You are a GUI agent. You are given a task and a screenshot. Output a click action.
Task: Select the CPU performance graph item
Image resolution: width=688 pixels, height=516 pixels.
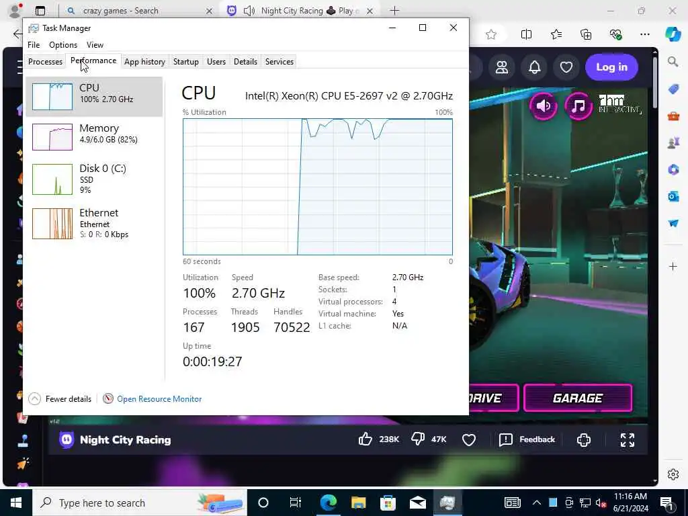(94, 97)
